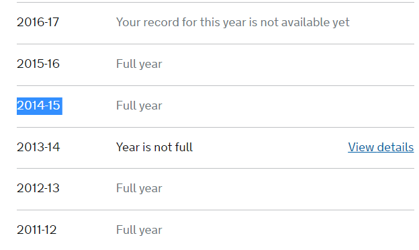The image size is (419, 250).
Task: Click Full year status for 2012-13
Action: coord(139,188)
